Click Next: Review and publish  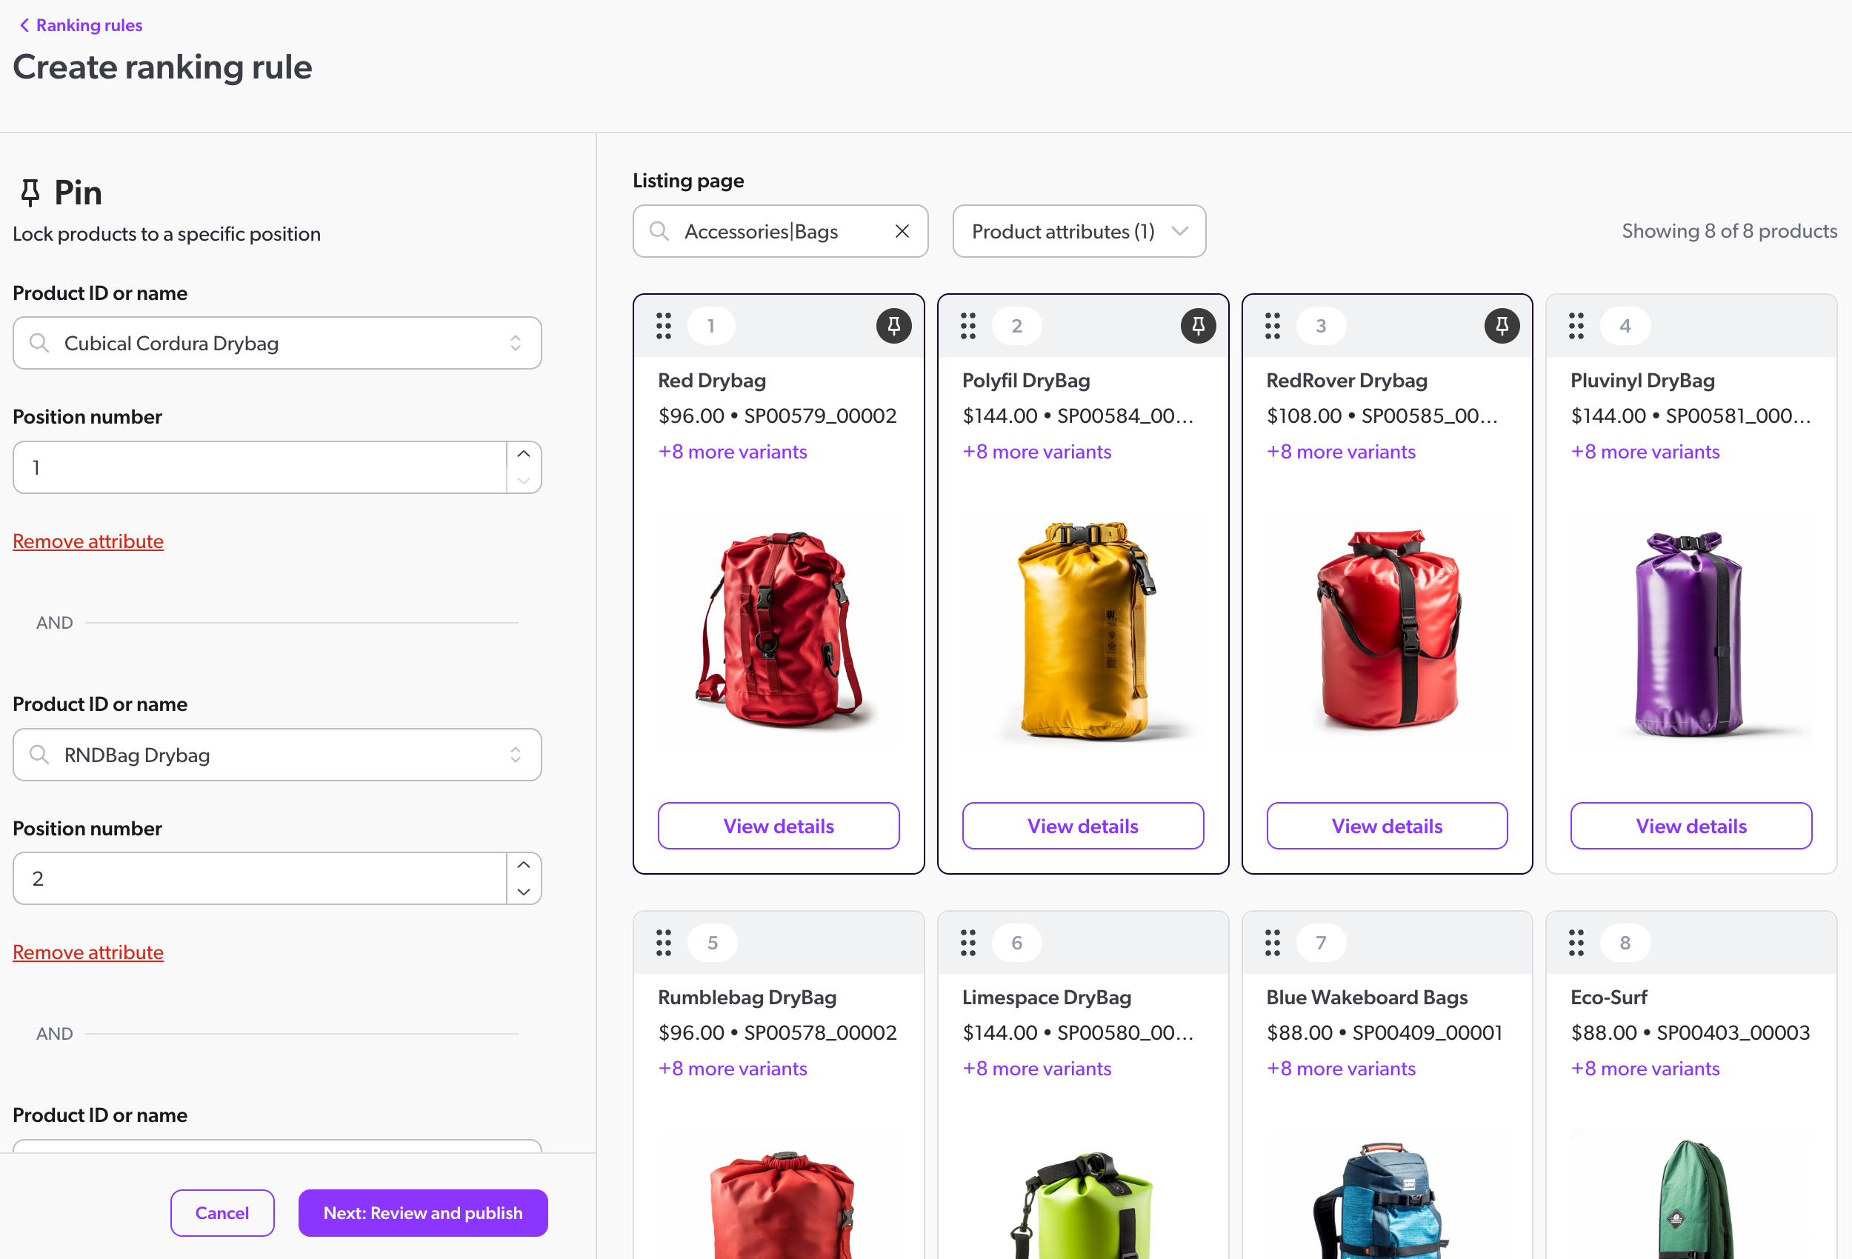pyautogui.click(x=423, y=1212)
